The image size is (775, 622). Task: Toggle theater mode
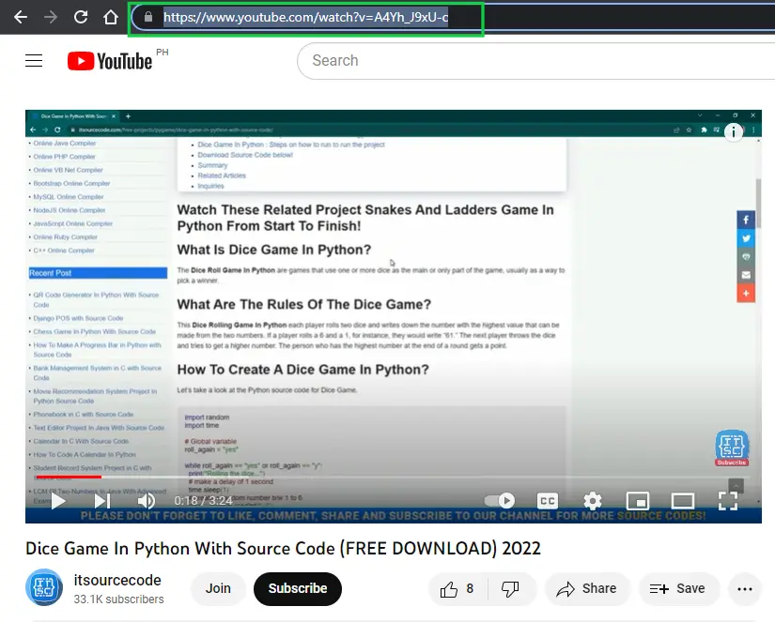(683, 501)
